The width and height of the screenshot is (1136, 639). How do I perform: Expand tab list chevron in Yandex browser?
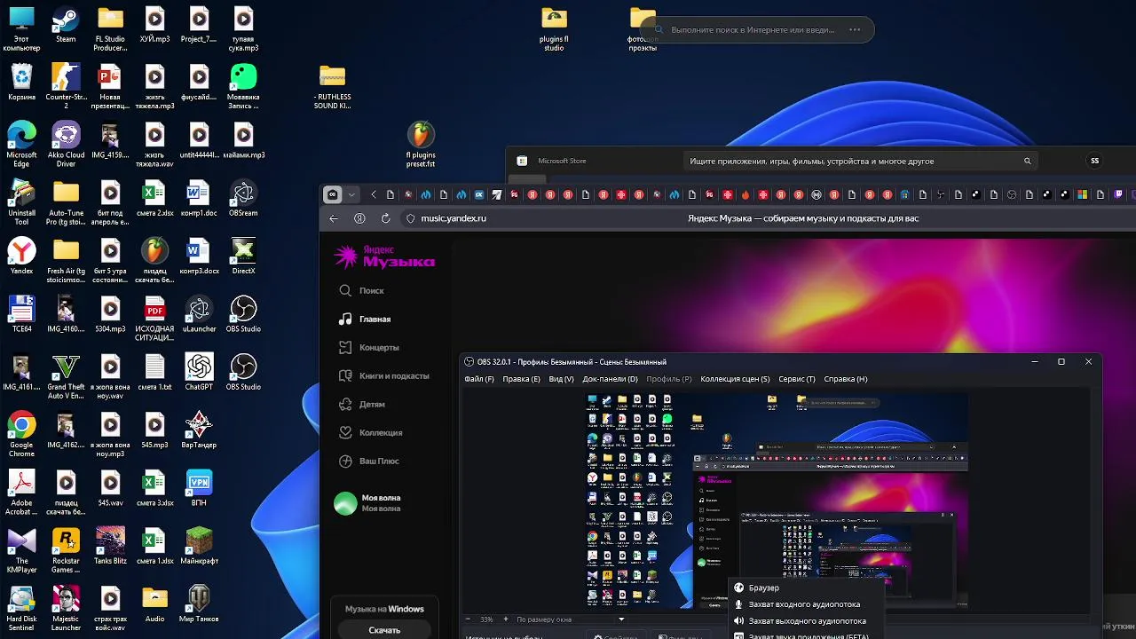point(351,194)
